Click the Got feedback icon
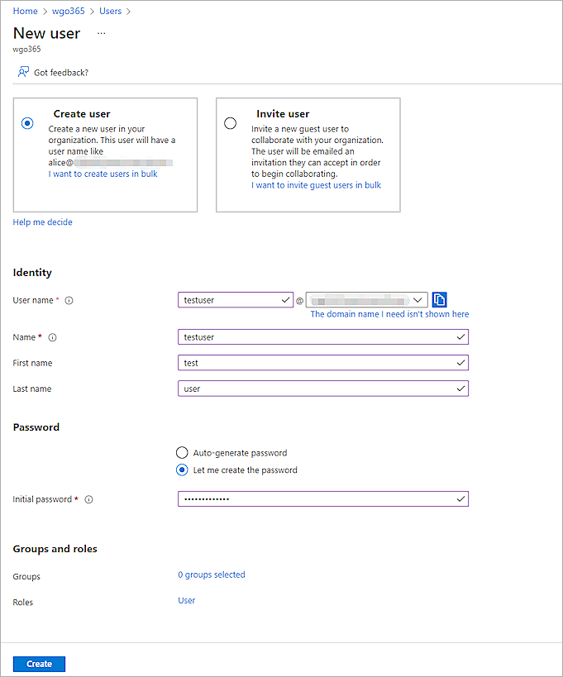The image size is (563, 677). pos(21,72)
